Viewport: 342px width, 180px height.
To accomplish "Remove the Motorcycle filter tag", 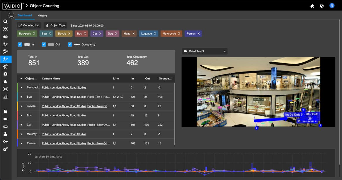I will click(x=179, y=34).
